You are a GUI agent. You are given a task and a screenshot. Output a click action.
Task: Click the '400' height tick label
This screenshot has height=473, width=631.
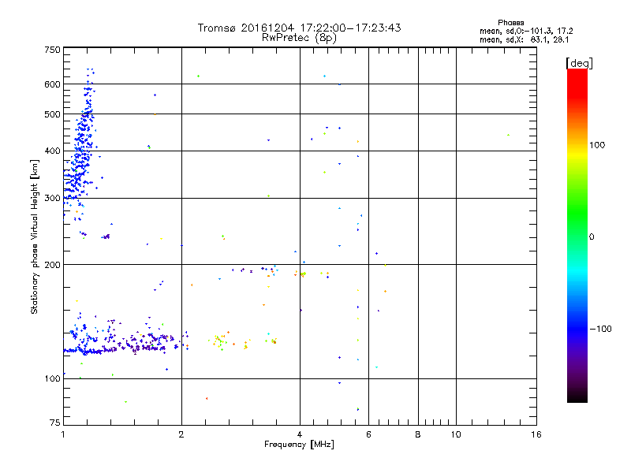(x=52, y=151)
